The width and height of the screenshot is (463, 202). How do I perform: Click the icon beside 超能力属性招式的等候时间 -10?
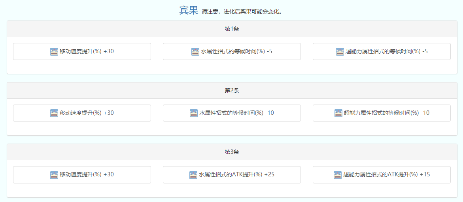tap(338, 113)
